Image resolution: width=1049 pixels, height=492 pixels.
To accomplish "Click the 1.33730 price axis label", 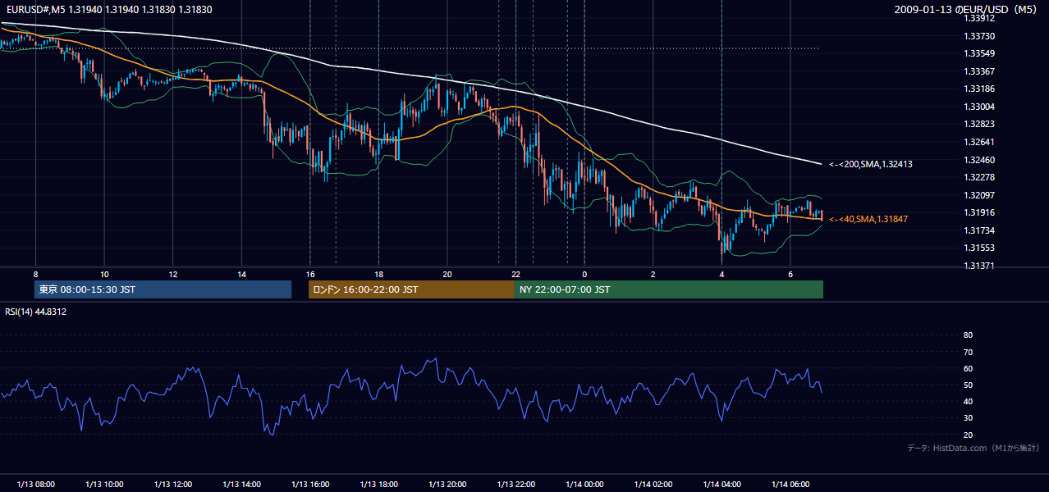I will (979, 36).
